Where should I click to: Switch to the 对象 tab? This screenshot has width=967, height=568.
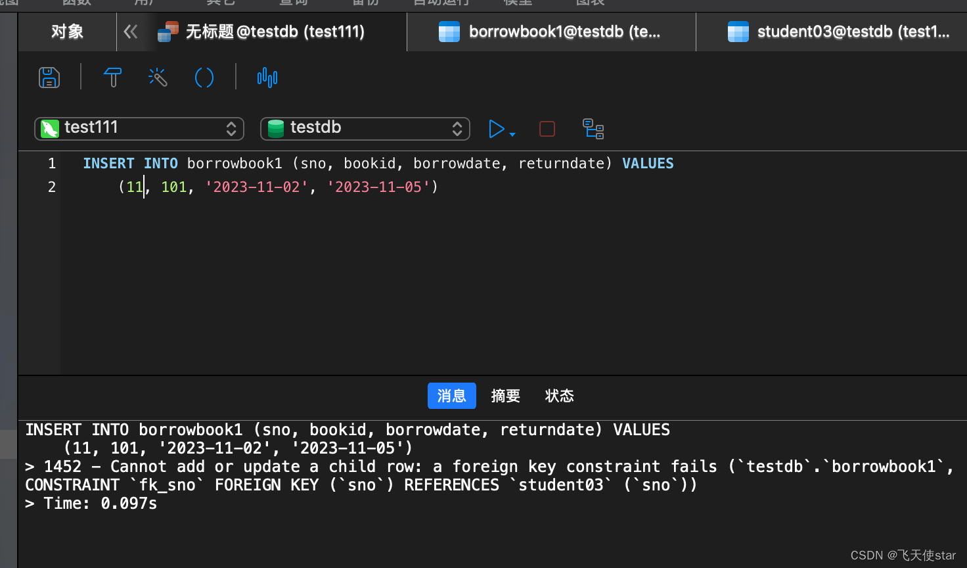click(68, 32)
